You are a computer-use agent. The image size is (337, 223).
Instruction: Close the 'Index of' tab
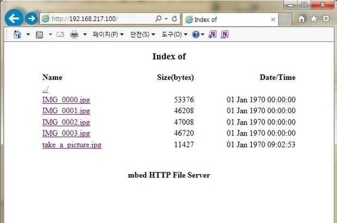coord(273,20)
